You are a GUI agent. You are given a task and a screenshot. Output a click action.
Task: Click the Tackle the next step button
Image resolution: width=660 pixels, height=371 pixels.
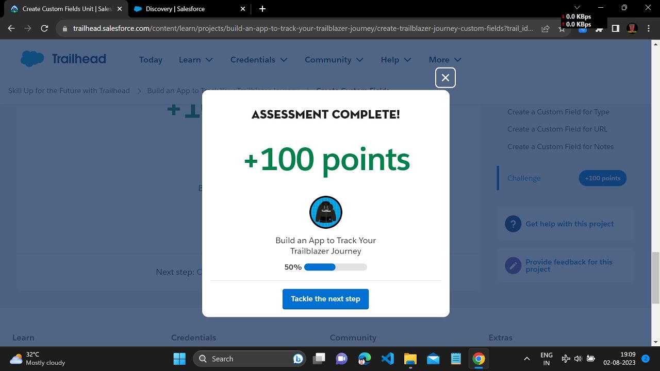pyautogui.click(x=325, y=299)
